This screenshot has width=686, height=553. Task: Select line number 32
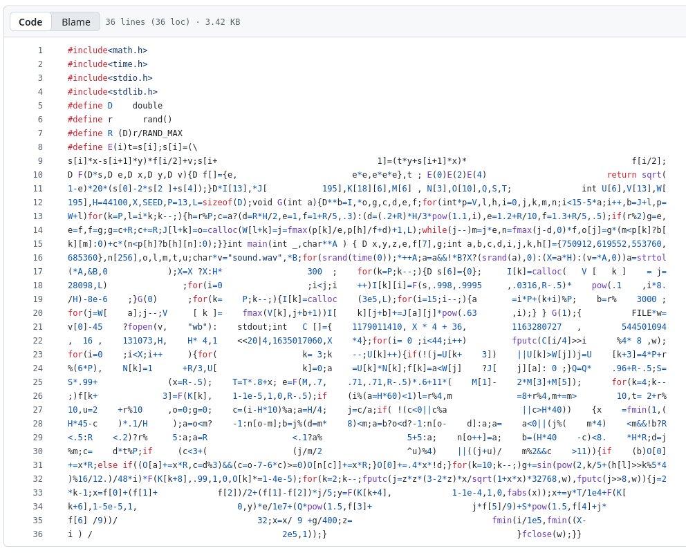tap(38, 479)
